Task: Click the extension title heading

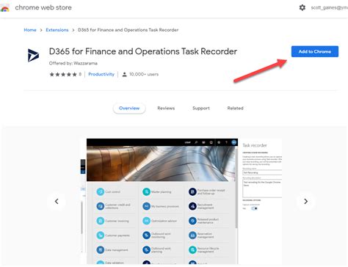Action: [143, 51]
